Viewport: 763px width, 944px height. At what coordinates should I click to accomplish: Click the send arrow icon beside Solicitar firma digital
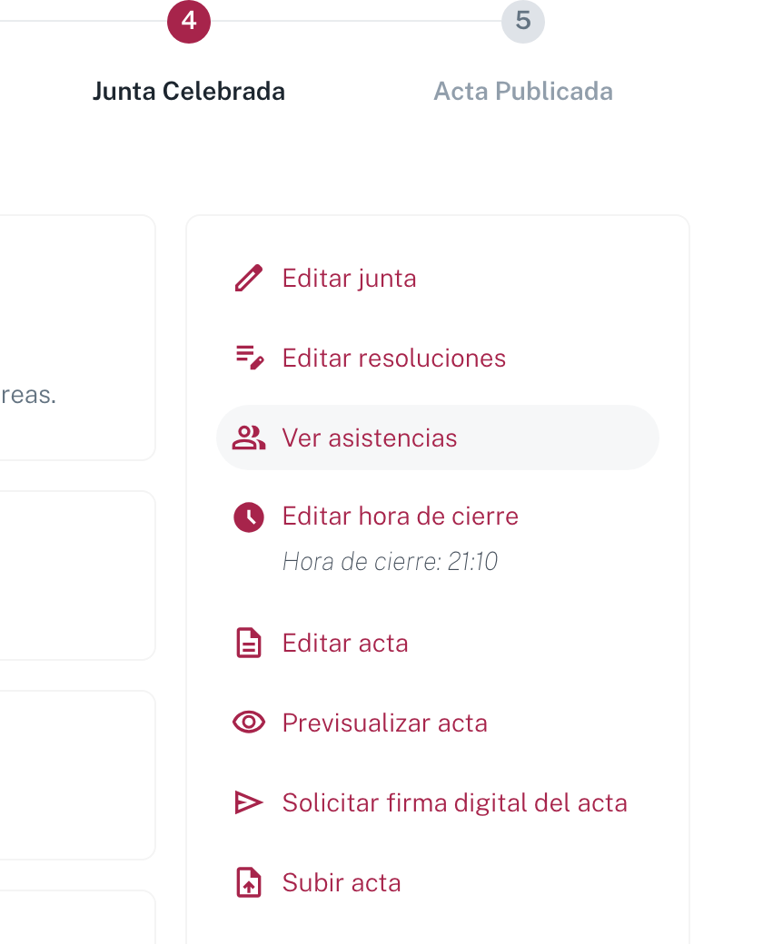(x=249, y=802)
